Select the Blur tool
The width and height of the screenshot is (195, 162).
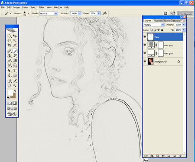[10, 65]
